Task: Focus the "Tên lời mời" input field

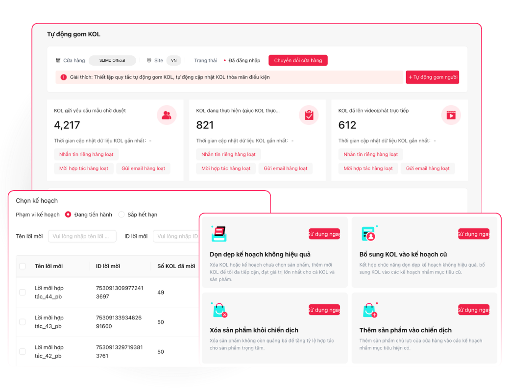Action: (82, 236)
